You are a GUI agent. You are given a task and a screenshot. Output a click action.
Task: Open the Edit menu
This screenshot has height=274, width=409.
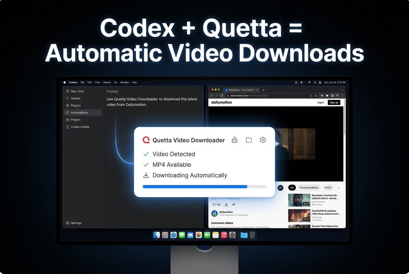point(90,82)
